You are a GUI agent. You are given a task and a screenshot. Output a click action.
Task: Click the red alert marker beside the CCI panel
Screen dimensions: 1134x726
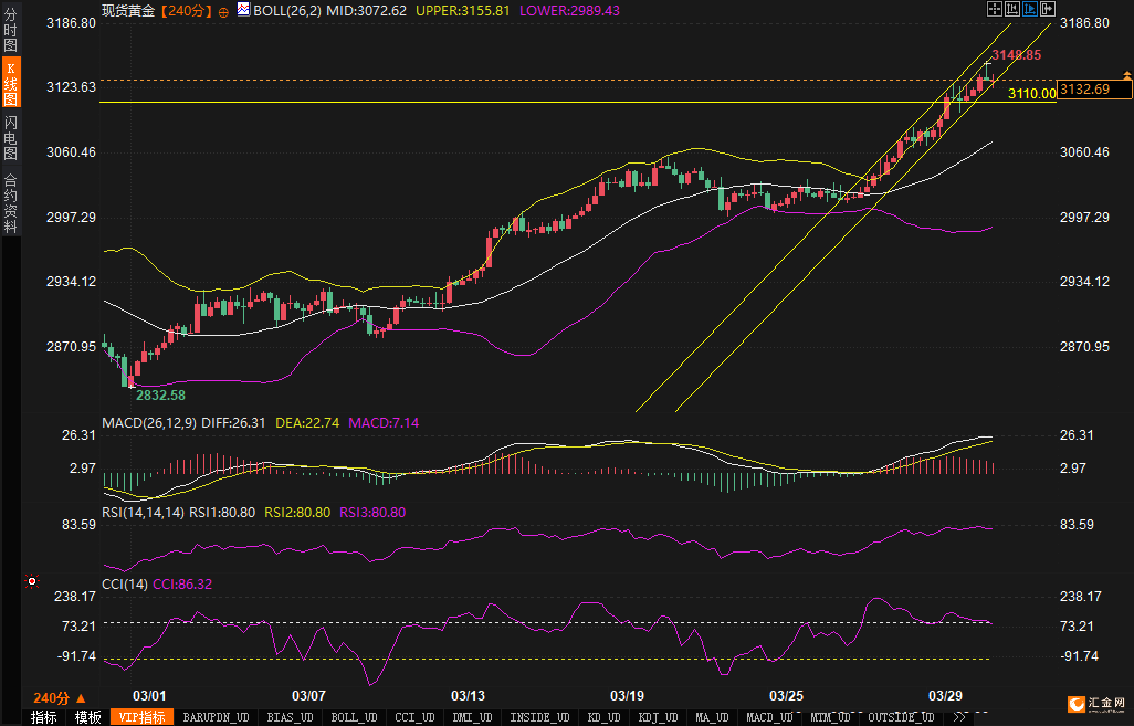[32, 581]
